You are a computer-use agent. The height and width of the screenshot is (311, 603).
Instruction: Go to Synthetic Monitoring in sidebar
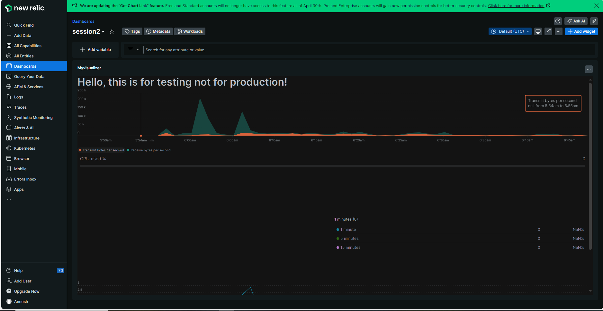click(33, 118)
